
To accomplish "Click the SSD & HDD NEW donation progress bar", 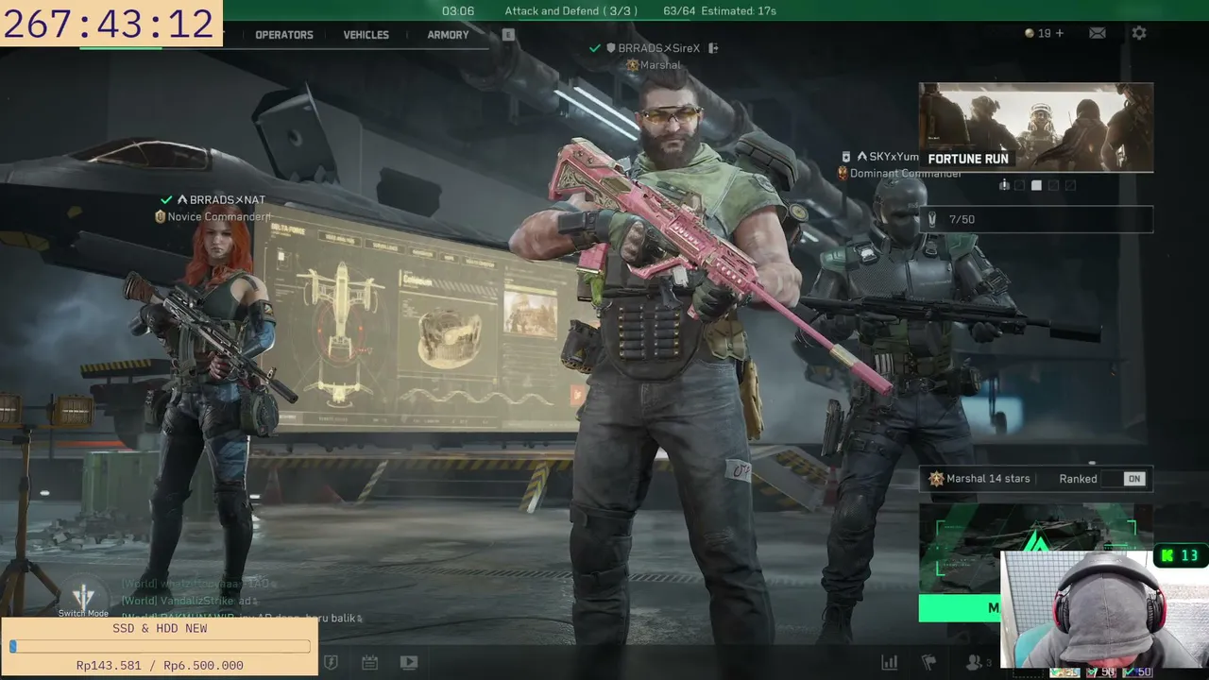I will click(160, 647).
